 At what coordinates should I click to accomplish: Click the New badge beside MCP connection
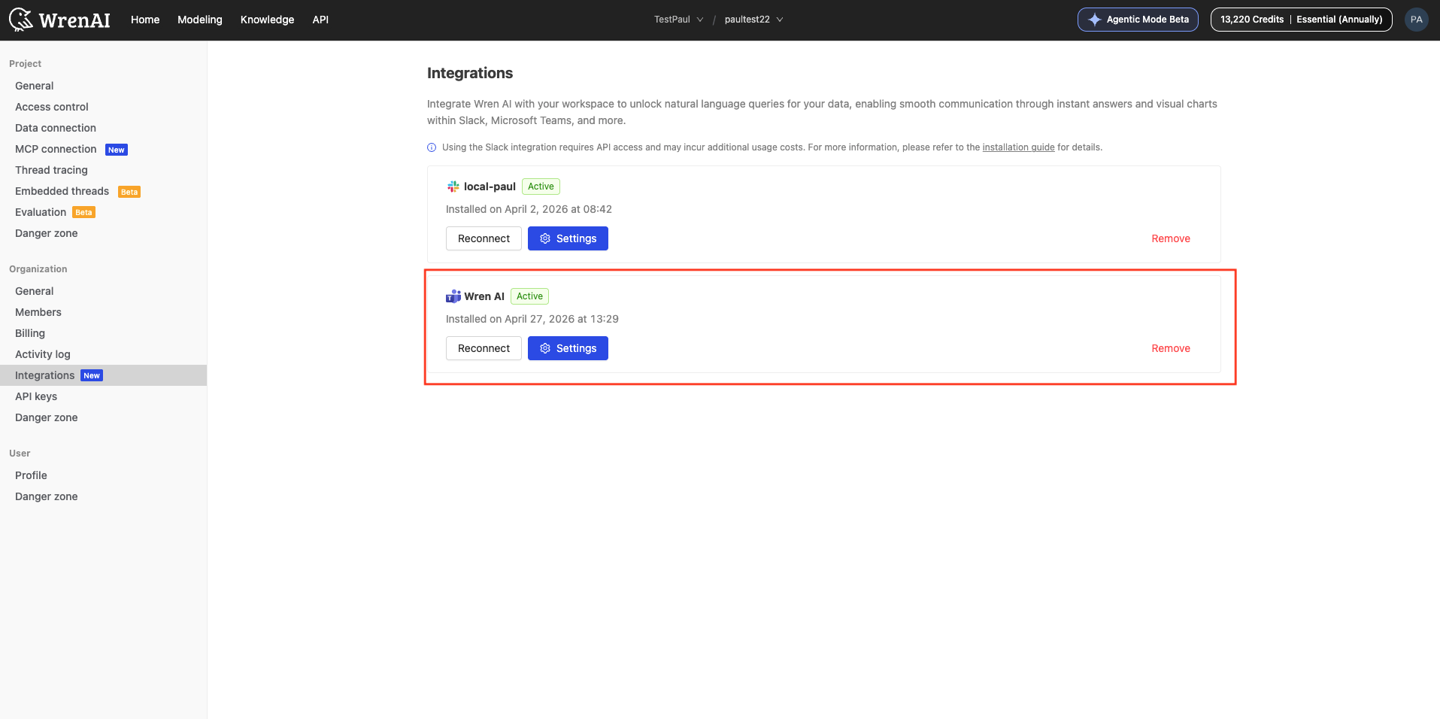pyautogui.click(x=117, y=150)
